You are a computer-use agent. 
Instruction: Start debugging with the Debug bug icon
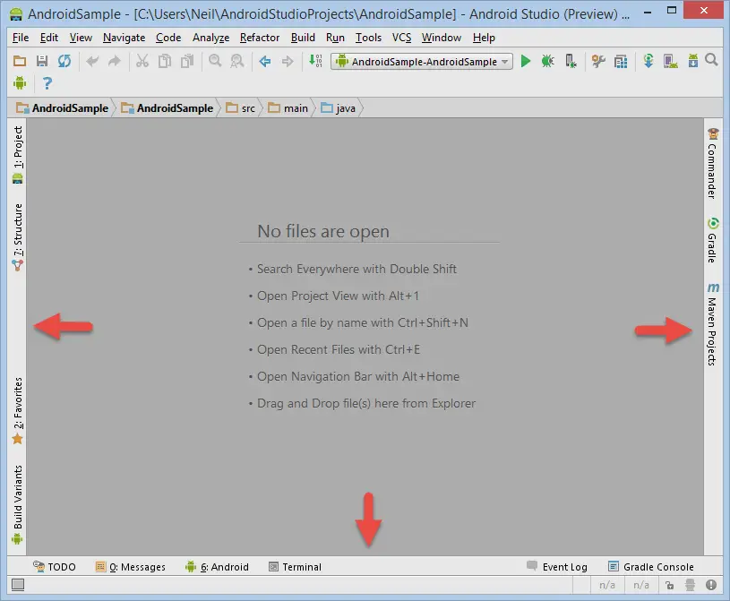coord(547,61)
